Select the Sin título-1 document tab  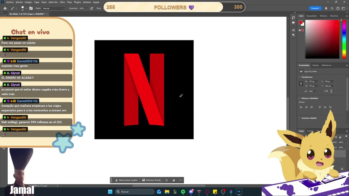pyautogui.click(x=27, y=14)
